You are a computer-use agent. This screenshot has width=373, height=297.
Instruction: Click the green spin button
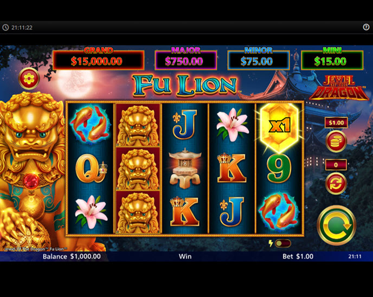point(336,225)
